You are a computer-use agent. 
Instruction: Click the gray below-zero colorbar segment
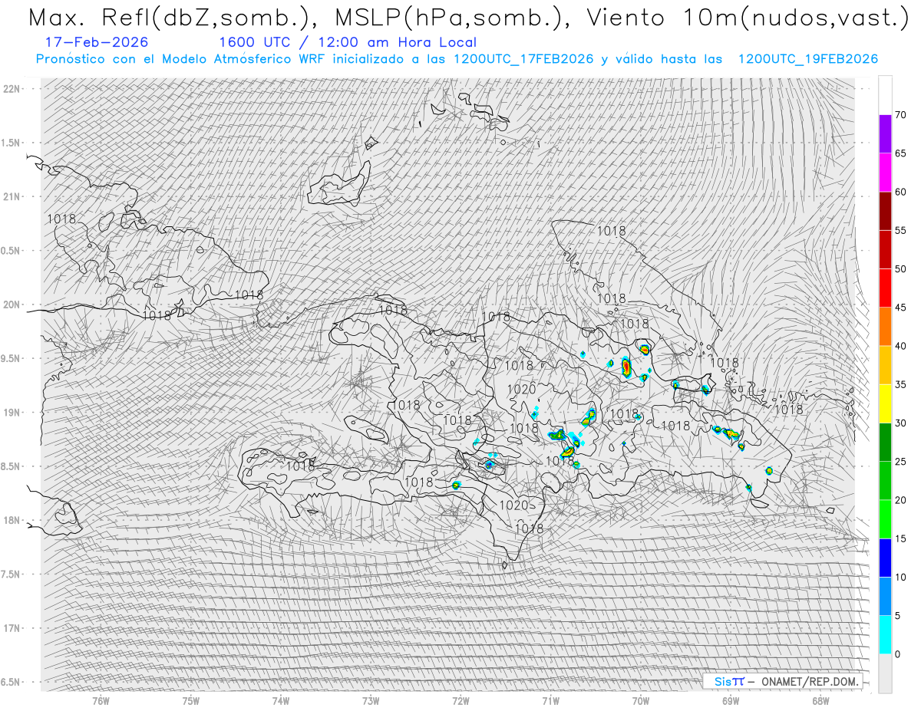(885, 673)
